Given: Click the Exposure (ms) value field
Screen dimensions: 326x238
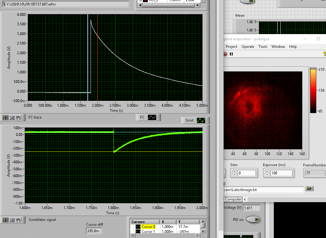Looking at the screenshot, I should tap(281, 173).
